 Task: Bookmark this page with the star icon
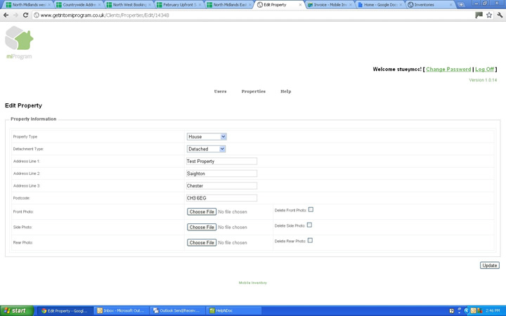click(x=489, y=15)
